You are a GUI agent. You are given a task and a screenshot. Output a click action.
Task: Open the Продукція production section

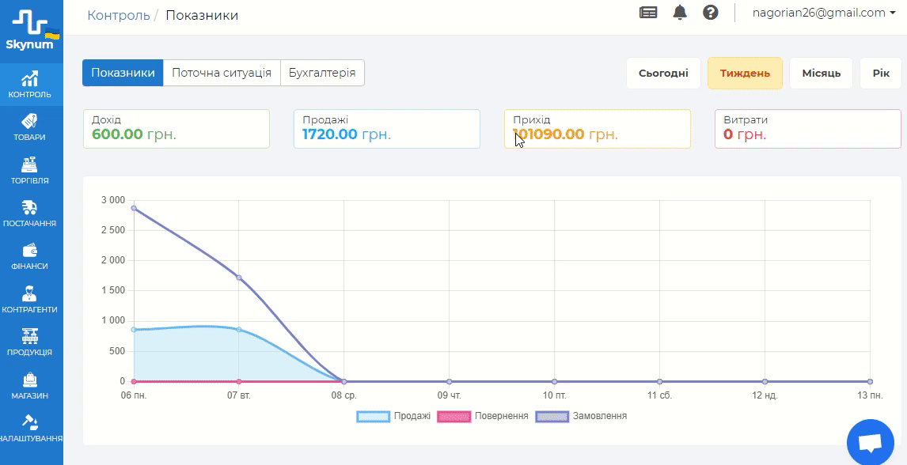pos(30,343)
